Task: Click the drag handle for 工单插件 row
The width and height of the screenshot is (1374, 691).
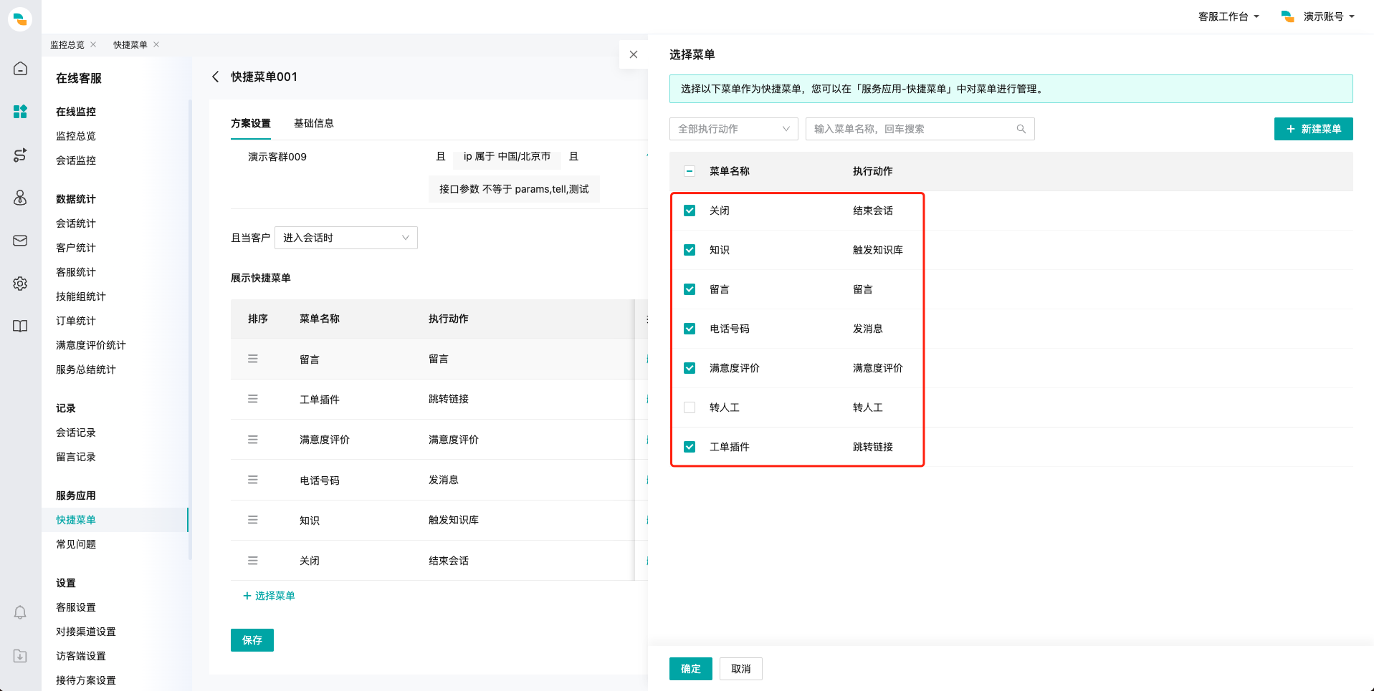Action: tap(253, 399)
